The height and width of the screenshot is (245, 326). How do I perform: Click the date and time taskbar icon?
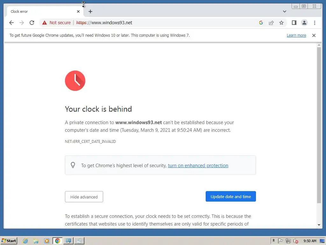click(79, 241)
